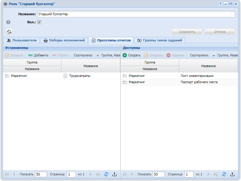Open the Сортировка dropdown in the Установлены panel
This screenshot has height=181, width=241.
click(x=108, y=55)
